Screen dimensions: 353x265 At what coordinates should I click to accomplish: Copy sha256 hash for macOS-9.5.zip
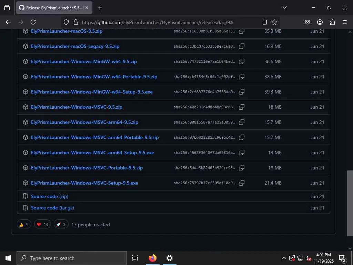[x=242, y=31]
